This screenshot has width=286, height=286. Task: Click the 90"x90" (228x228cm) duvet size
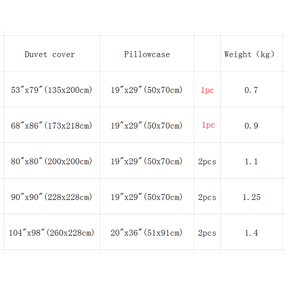pos(52,197)
